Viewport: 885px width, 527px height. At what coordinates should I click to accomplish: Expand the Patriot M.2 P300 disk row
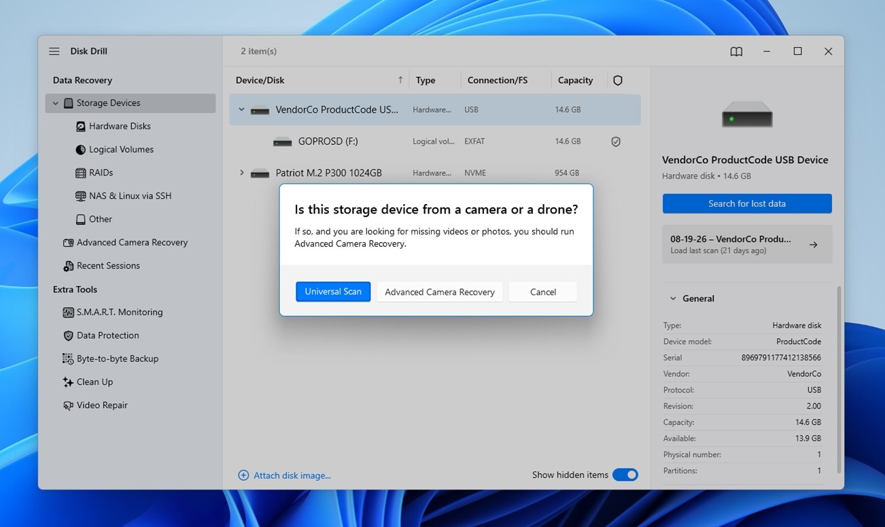click(241, 173)
